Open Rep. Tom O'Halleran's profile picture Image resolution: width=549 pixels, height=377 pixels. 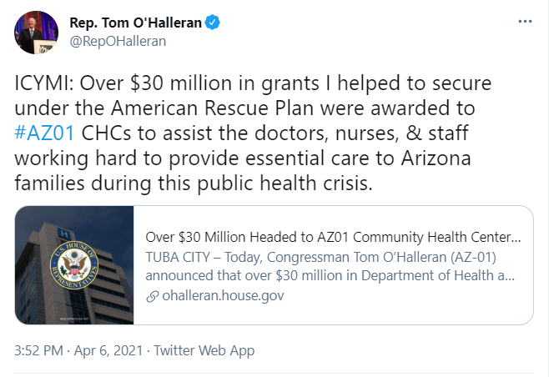pos(36,33)
